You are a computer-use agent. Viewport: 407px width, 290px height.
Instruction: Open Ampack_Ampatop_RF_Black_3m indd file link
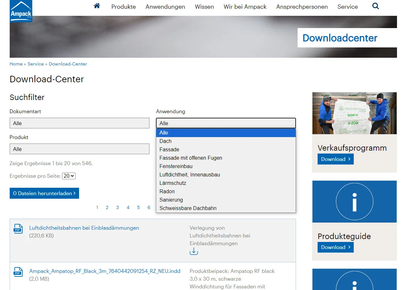105,271
